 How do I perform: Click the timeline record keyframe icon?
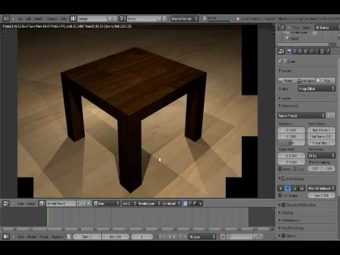[x=223, y=236]
